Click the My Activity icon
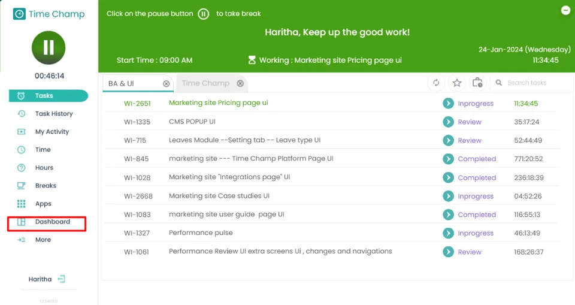The height and width of the screenshot is (305, 575). pos(22,132)
